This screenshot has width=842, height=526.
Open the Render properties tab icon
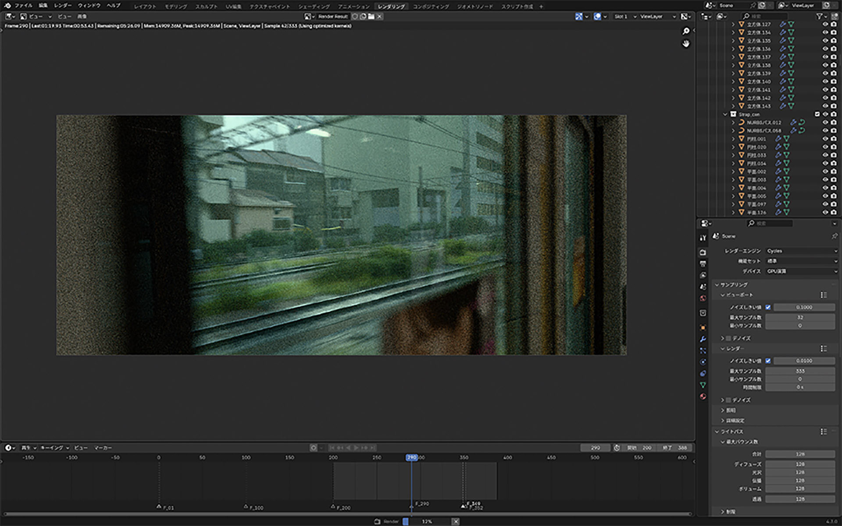pos(703,252)
